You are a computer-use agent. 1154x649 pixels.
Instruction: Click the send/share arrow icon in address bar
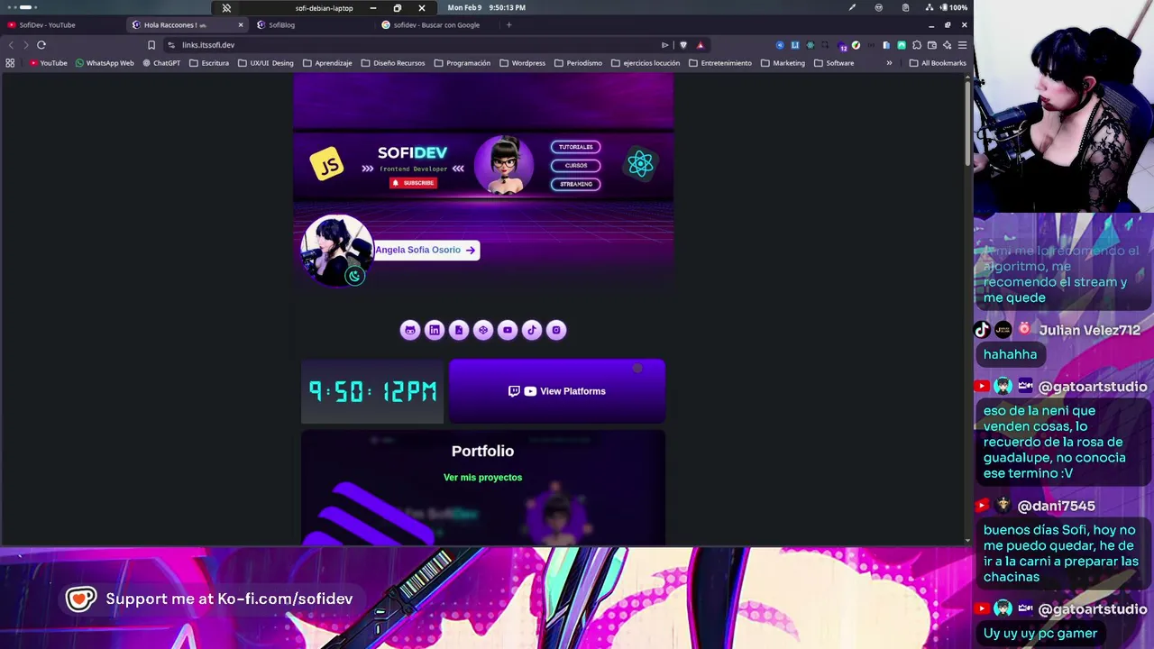[x=665, y=44]
